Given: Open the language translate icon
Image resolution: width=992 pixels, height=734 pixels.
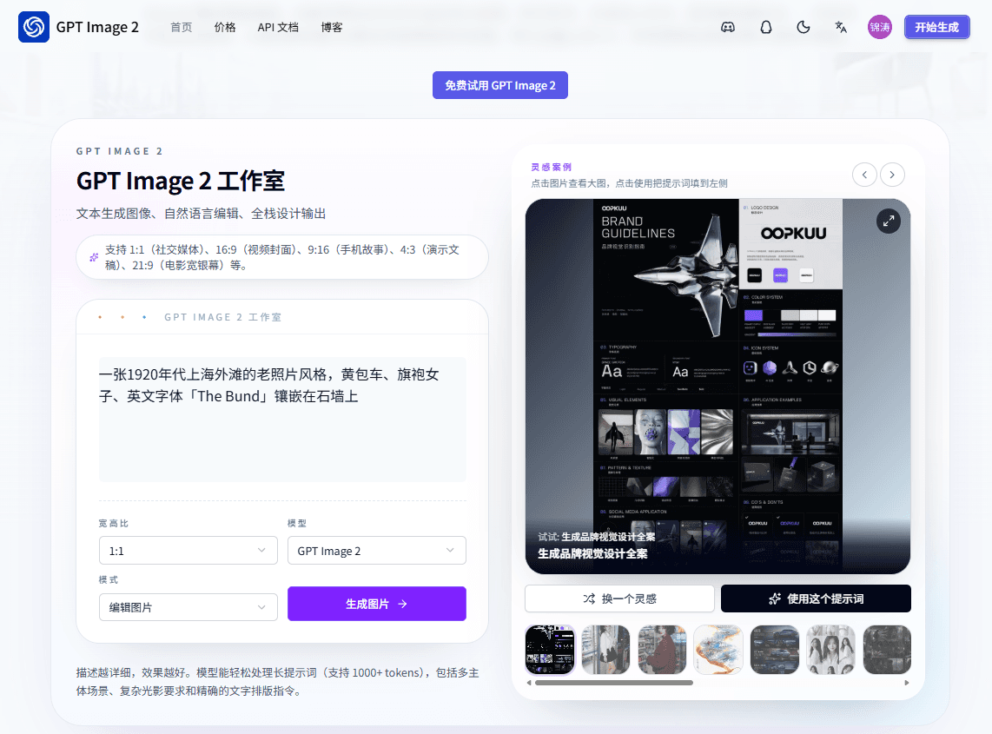Looking at the screenshot, I should click(x=841, y=27).
